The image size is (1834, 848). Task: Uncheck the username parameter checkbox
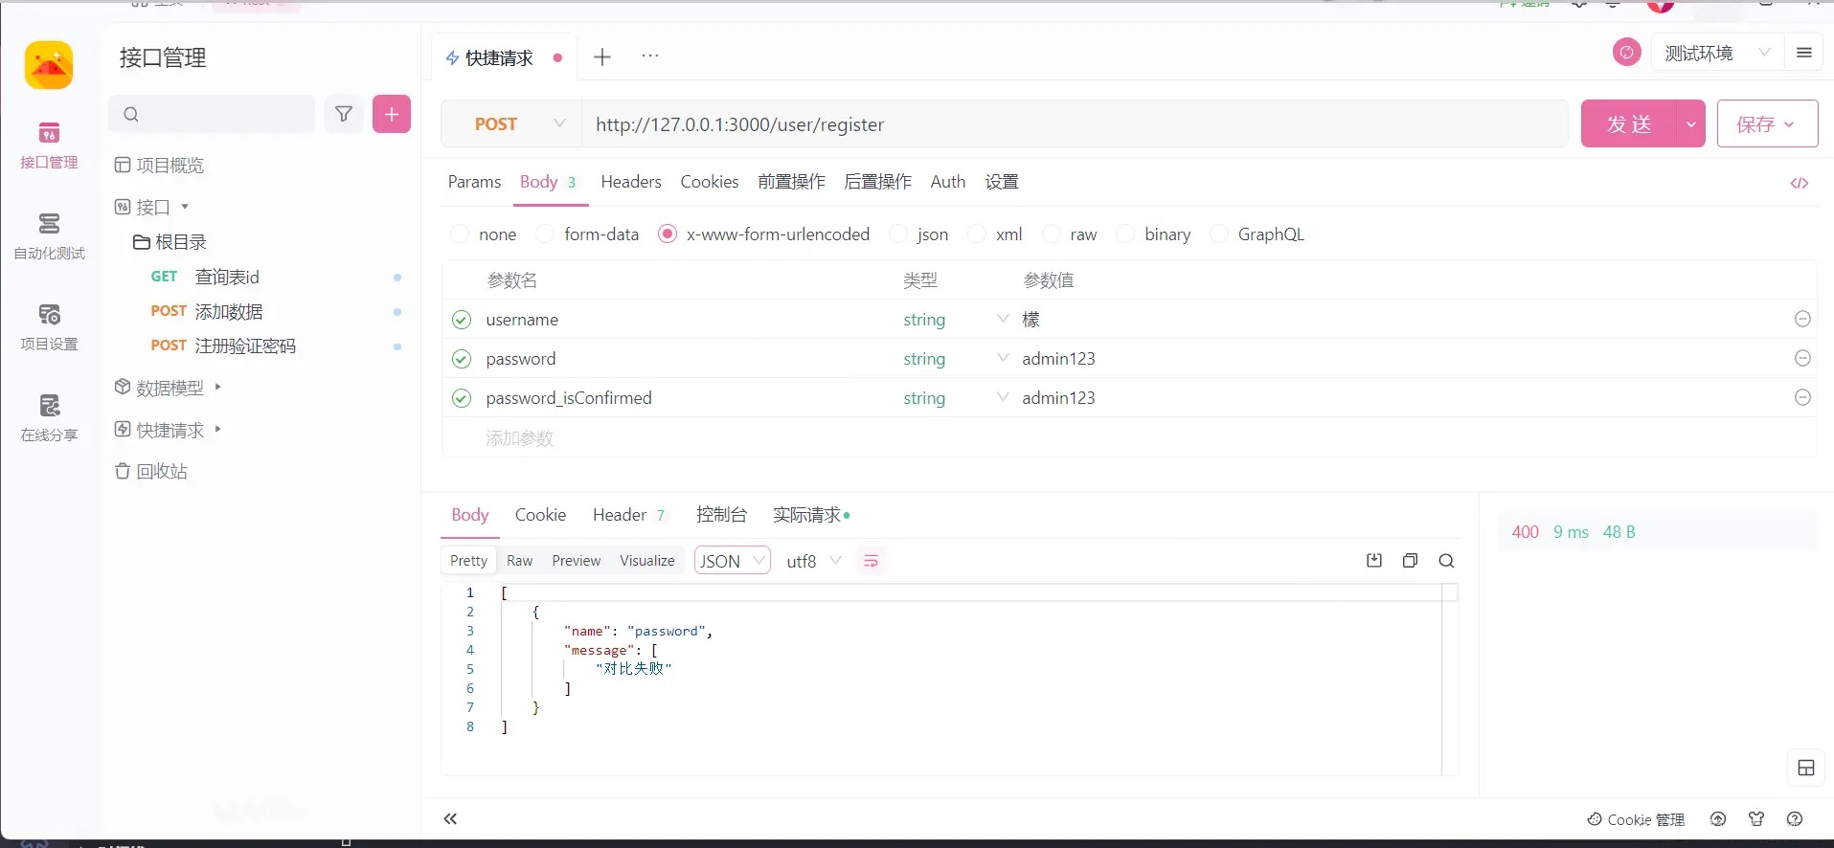[x=462, y=320]
